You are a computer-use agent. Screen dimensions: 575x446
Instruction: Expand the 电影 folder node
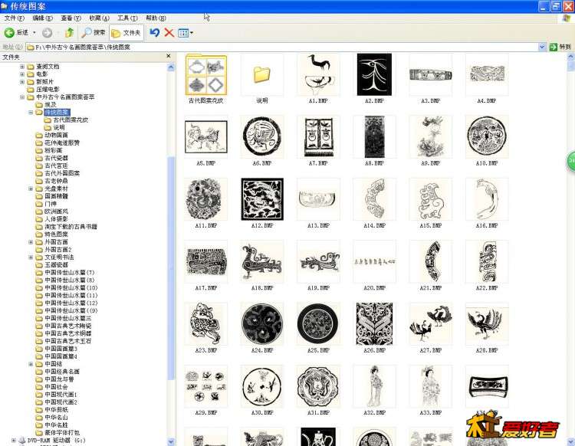[22, 74]
